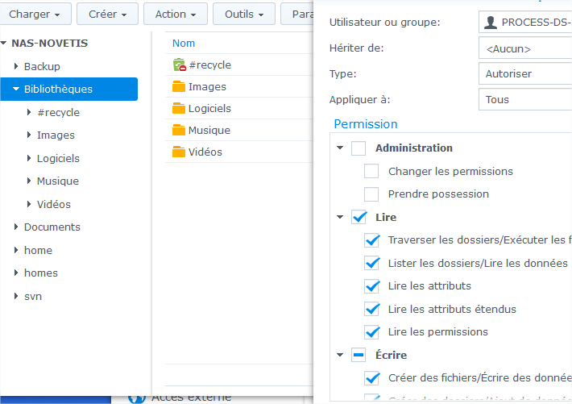Sort files by the Nom column header
The height and width of the screenshot is (404, 572).
(x=184, y=44)
